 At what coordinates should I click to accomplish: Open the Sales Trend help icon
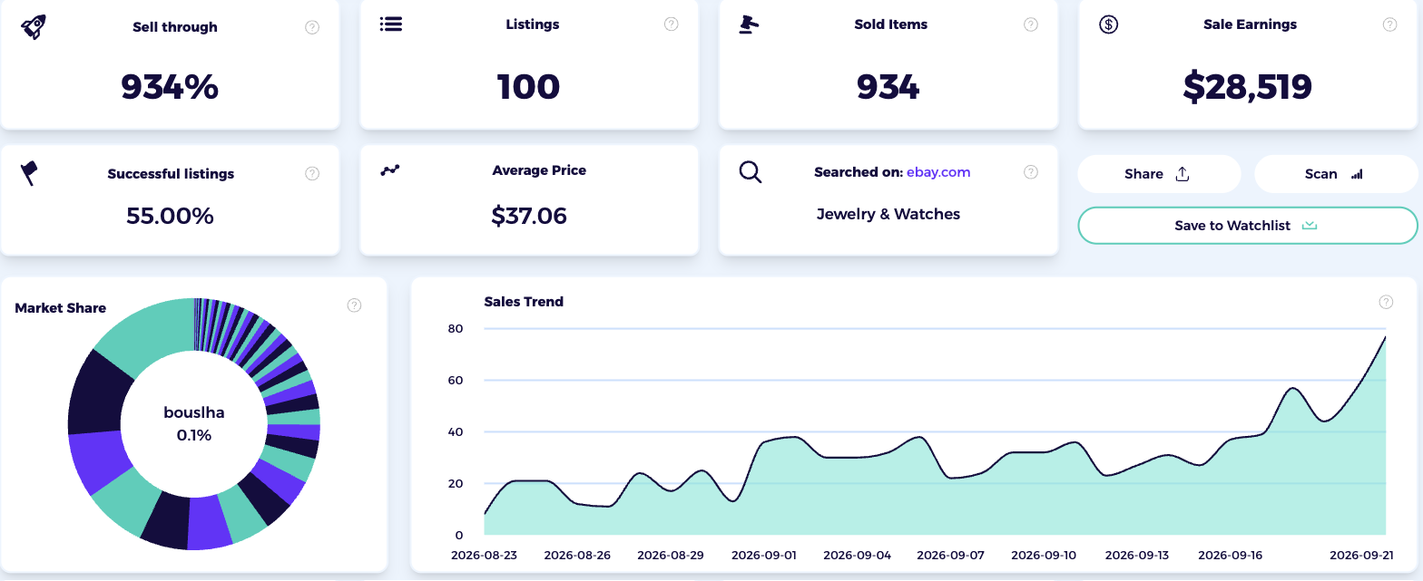pyautogui.click(x=1386, y=302)
